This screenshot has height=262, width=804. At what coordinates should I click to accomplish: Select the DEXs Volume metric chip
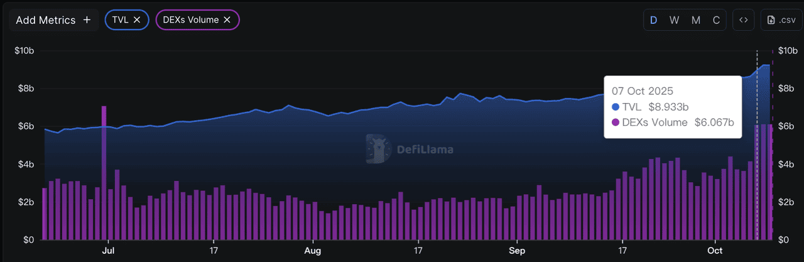point(191,20)
